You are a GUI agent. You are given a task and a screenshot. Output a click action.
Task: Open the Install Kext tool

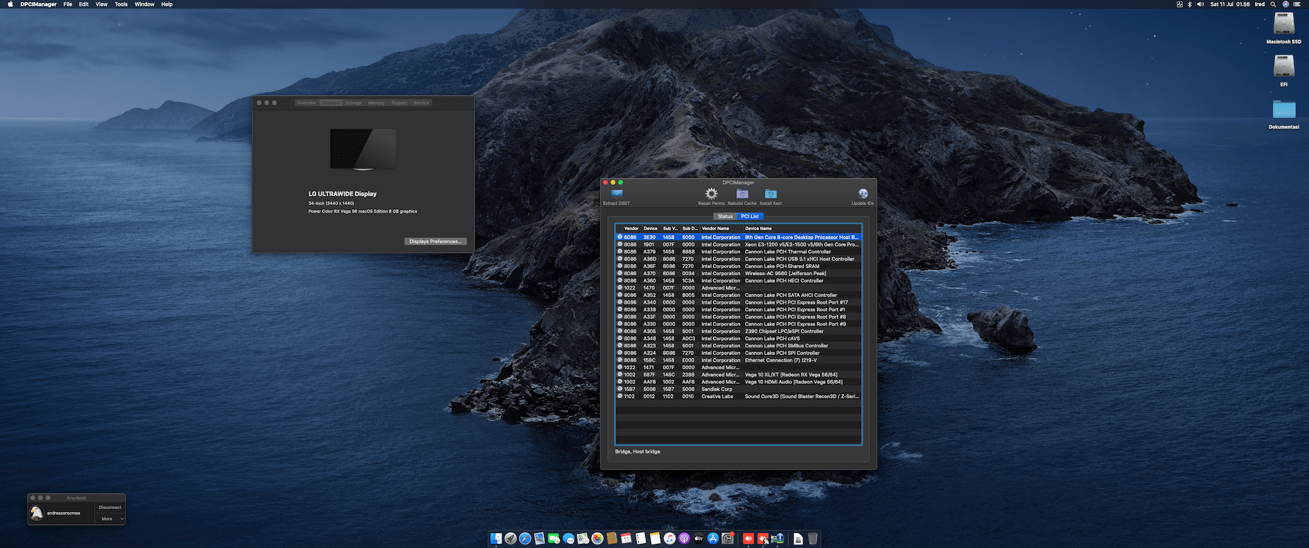click(x=770, y=194)
